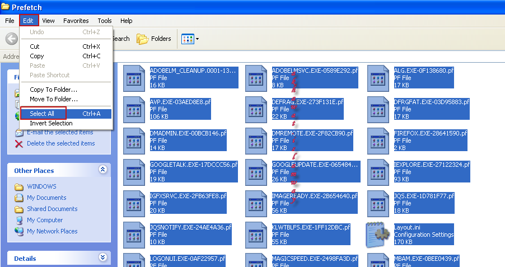Open the Favorites menu

coord(76,21)
